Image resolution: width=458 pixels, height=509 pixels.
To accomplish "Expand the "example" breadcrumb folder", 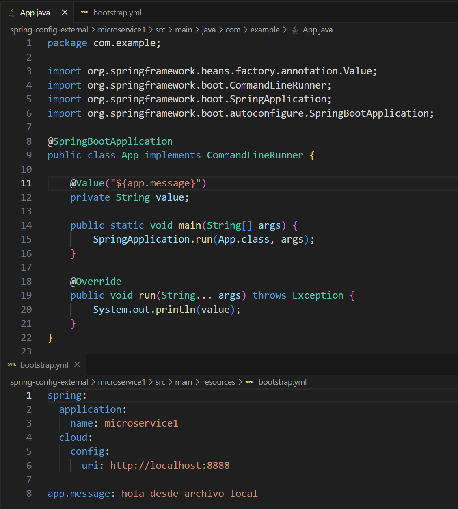I will coord(265,30).
